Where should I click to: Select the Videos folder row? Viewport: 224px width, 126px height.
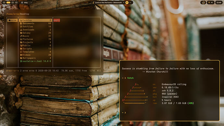tap(36, 55)
